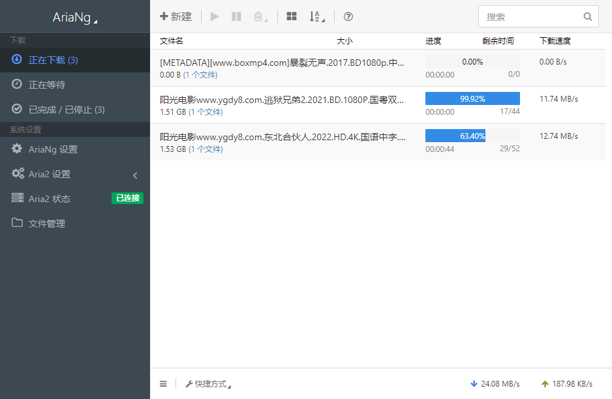Expand the Aria2 设置 chevron
This screenshot has height=399, width=612.
tap(135, 175)
